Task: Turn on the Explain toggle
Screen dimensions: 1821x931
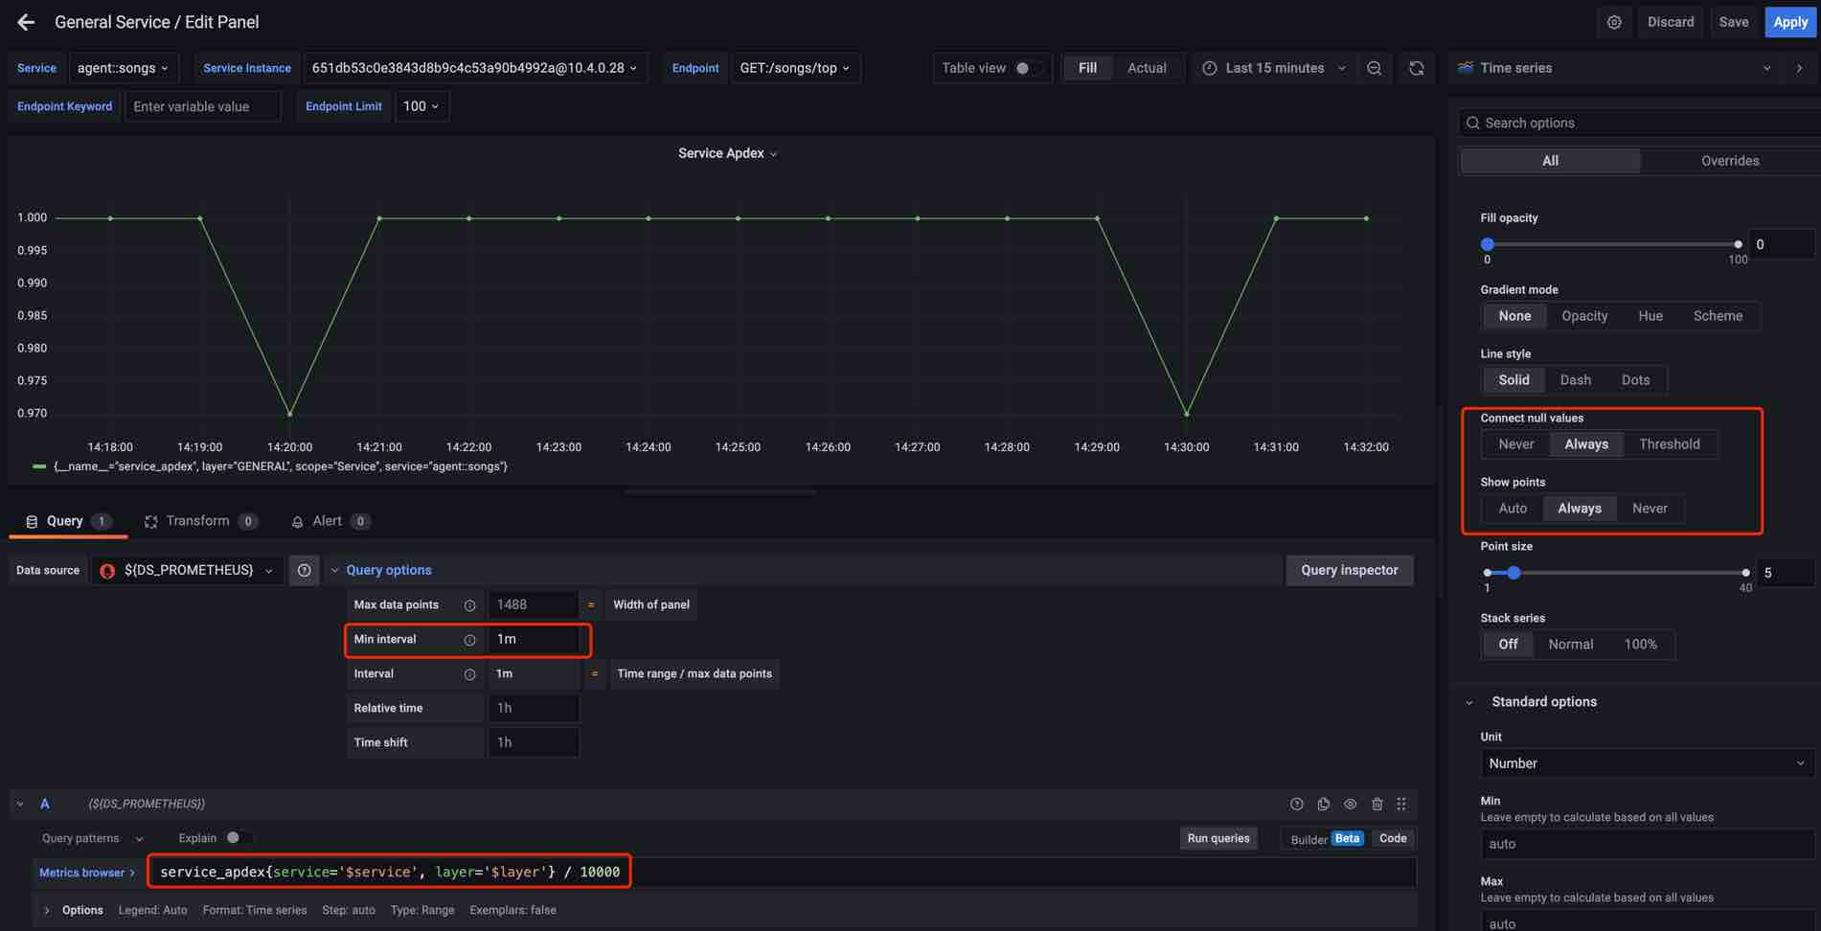Action: [x=237, y=838]
